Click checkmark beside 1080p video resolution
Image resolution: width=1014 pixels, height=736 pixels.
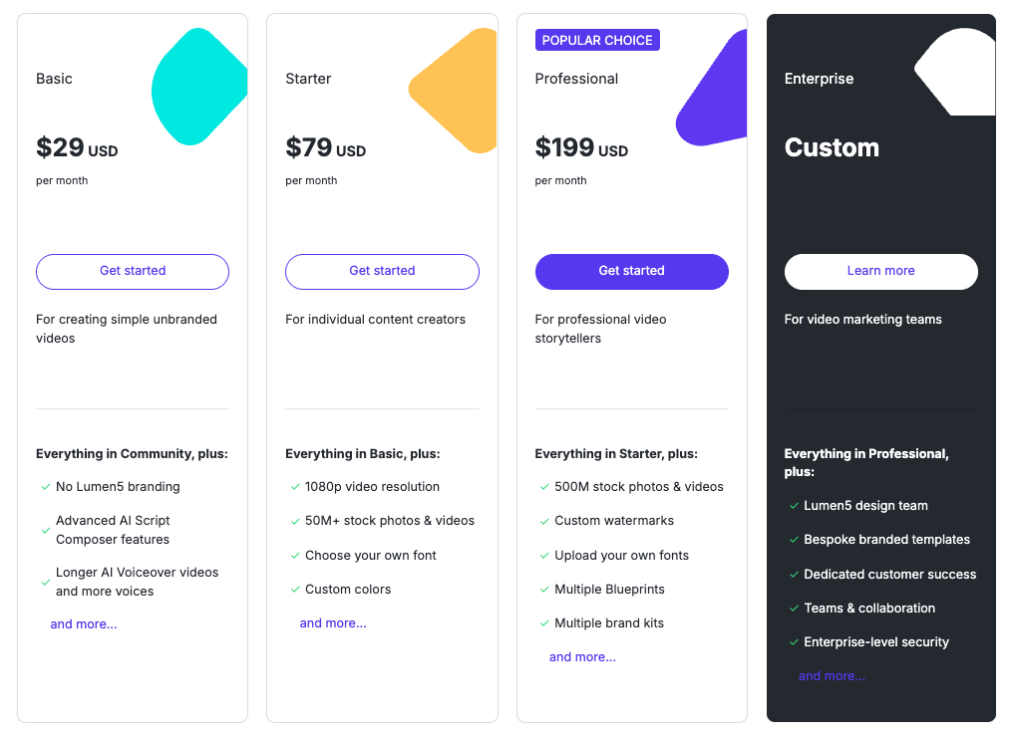[295, 487]
